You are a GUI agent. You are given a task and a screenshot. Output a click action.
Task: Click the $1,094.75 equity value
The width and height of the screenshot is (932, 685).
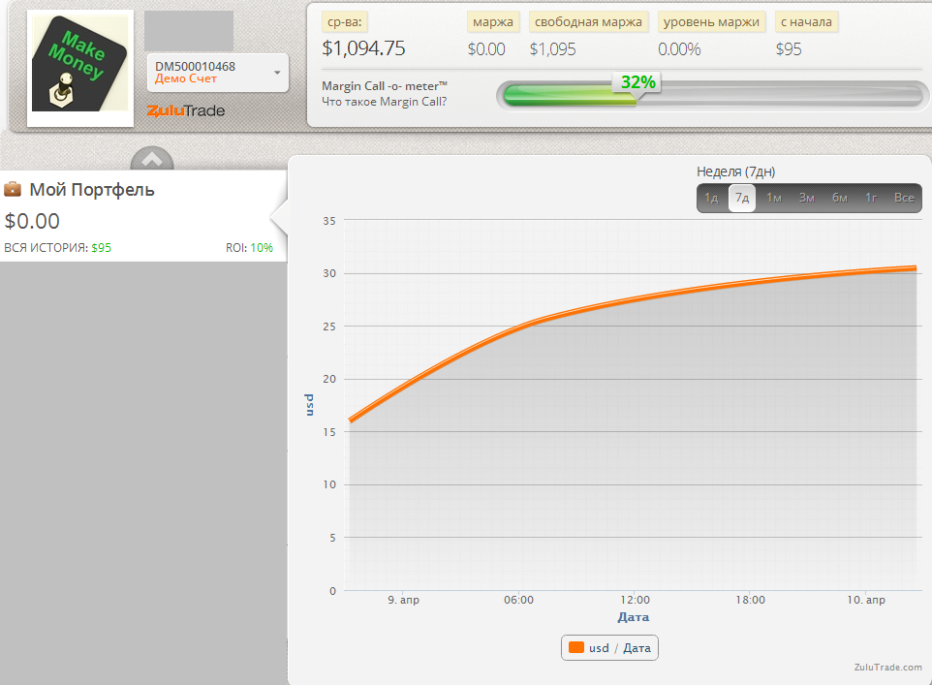(363, 48)
